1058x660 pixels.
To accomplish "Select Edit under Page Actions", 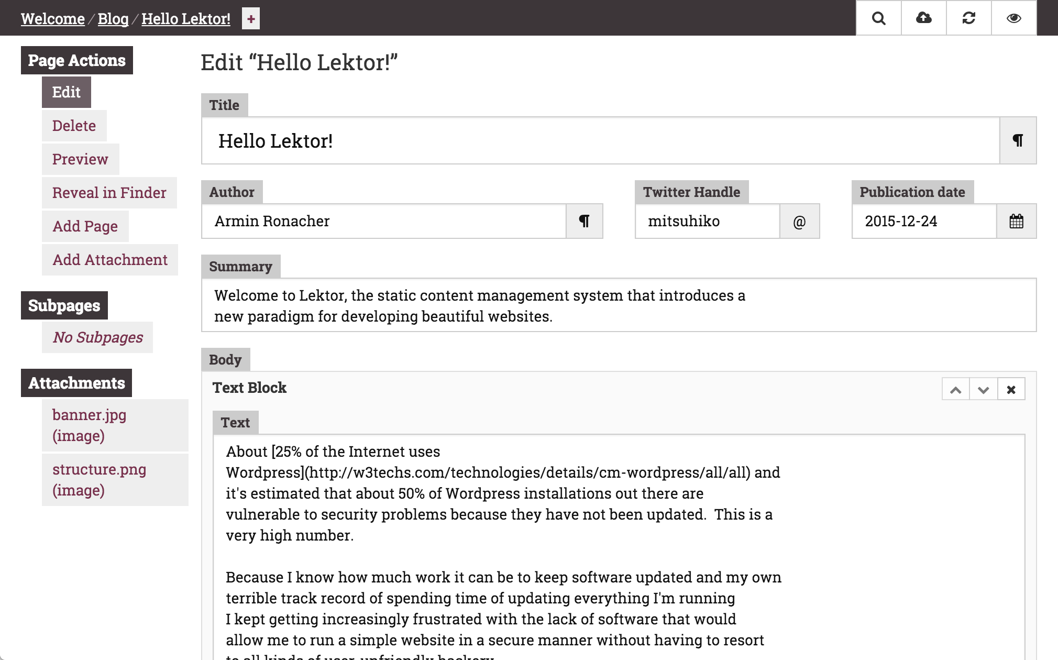I will pos(66,92).
